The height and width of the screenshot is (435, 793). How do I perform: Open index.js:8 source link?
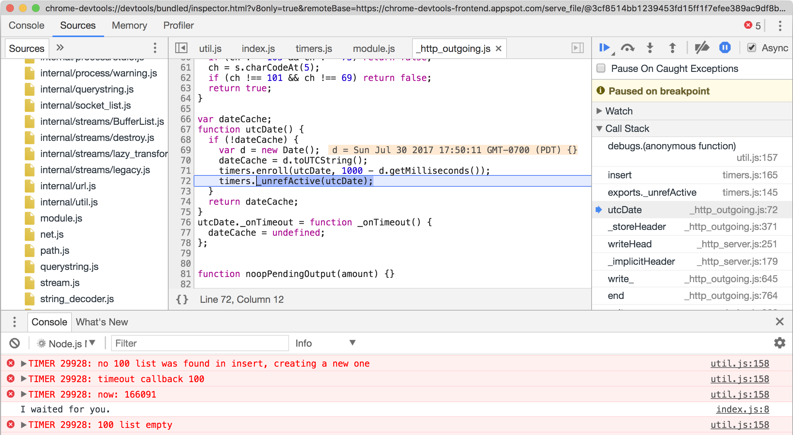pyautogui.click(x=742, y=409)
